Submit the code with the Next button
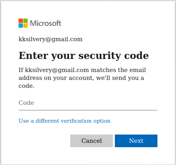 point(136,141)
